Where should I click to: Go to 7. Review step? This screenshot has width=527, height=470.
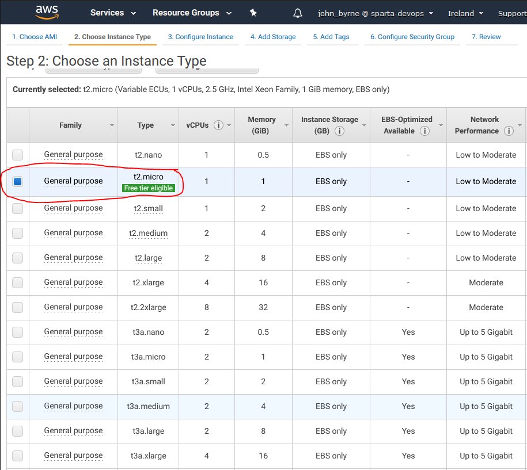tap(486, 37)
